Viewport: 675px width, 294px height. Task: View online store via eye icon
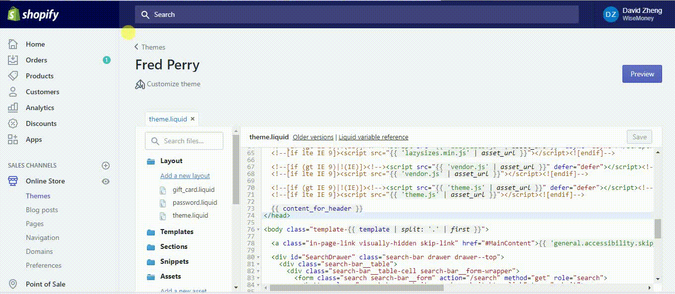pyautogui.click(x=105, y=181)
